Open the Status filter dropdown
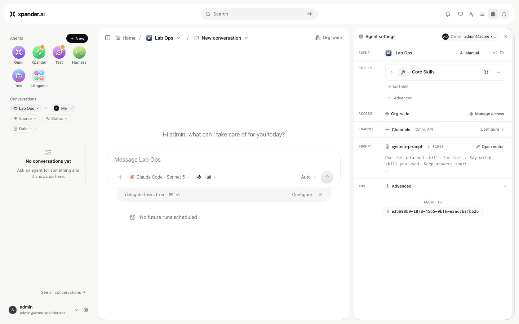Viewport: 519px width, 324px height. tap(57, 118)
